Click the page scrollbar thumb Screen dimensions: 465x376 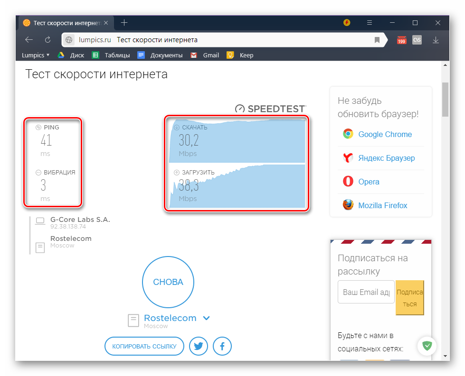[x=445, y=100]
